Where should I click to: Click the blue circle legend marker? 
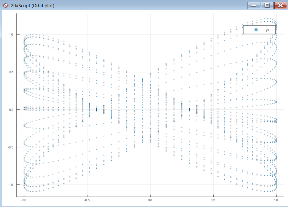click(256, 30)
